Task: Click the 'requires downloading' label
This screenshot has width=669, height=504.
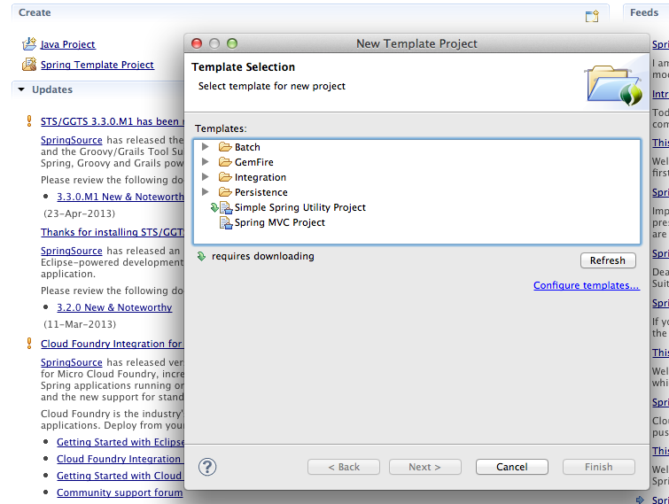Action: point(263,256)
